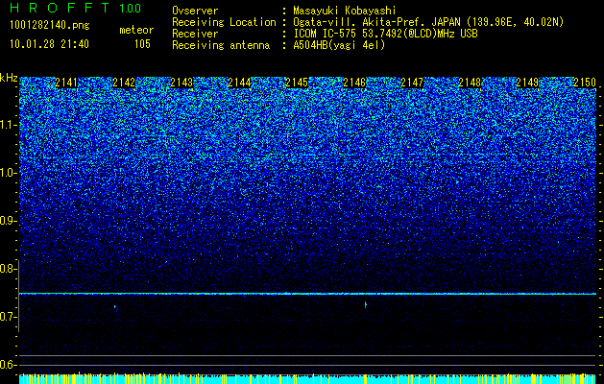The width and height of the screenshot is (604, 384).
Task: Click the 2149 time marker
Action: click(527, 83)
